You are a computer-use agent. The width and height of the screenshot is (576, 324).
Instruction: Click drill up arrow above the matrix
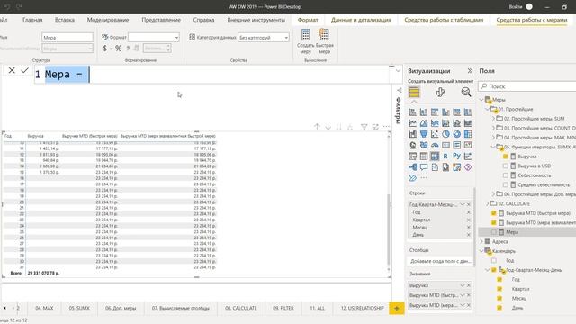[x=317, y=127]
